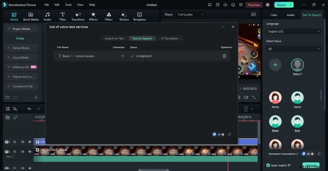The image size is (328, 171).
Task: Open the Language dropdown showing English (US)
Action: [293, 31]
